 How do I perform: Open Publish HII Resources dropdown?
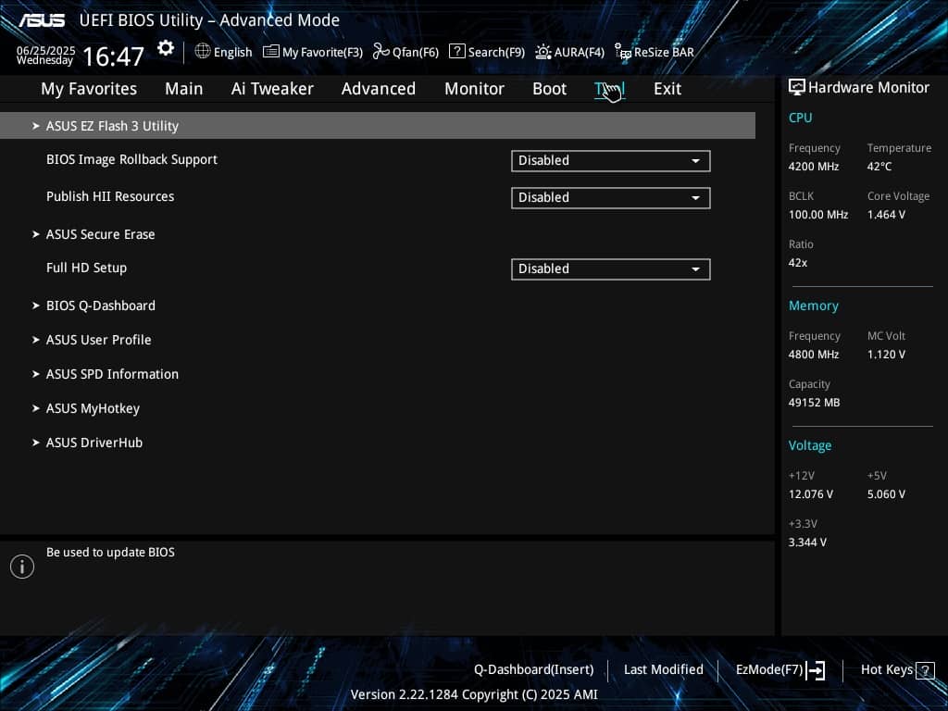point(611,198)
